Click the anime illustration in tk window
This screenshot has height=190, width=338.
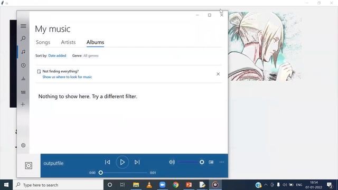point(265,46)
